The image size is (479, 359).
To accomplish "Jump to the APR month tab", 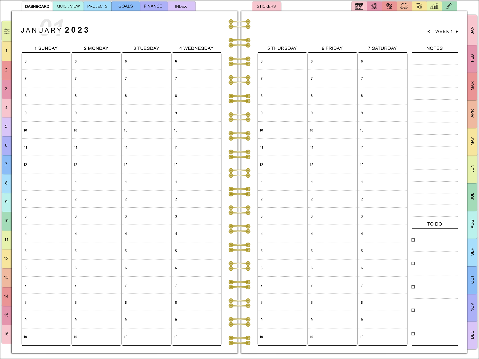I will [472, 113].
